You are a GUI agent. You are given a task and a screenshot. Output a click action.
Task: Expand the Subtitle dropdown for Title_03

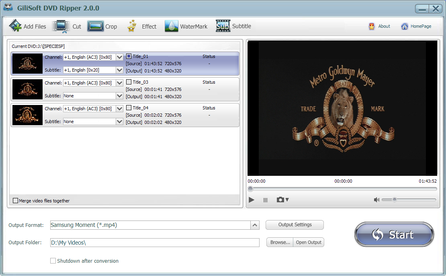(119, 95)
